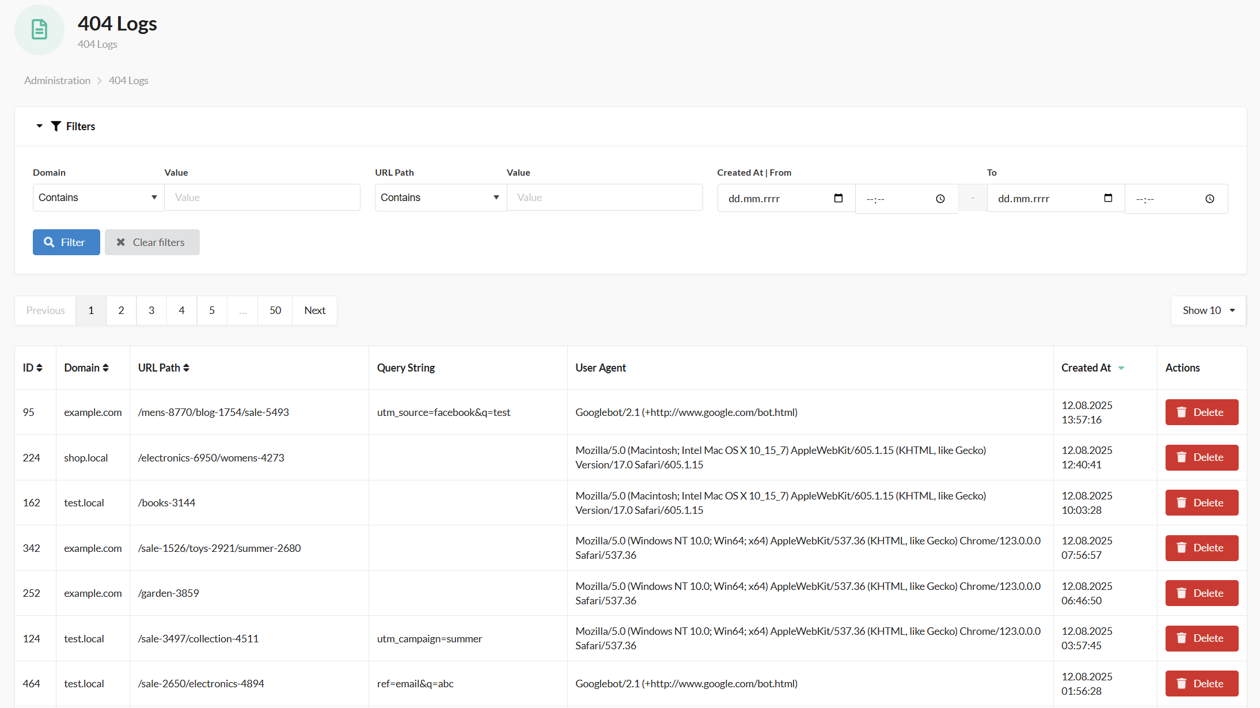1260x708 pixels.
Task: Open the From time clock picker icon
Action: click(x=940, y=199)
